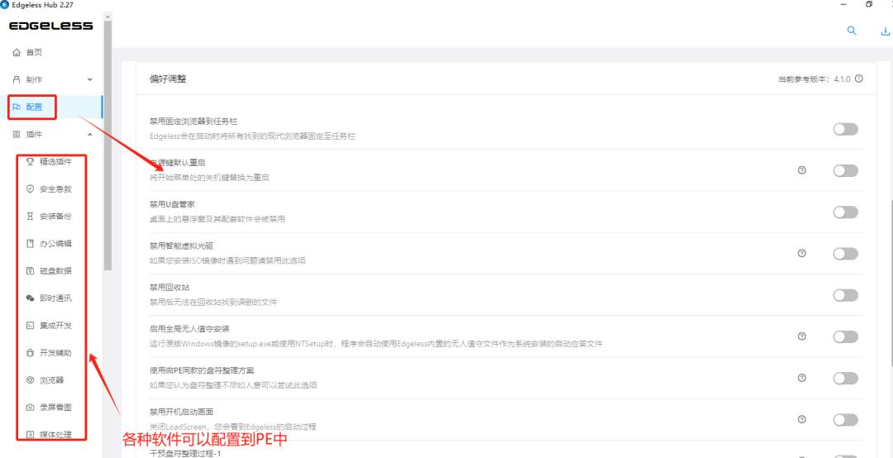Click help icon for 启用全局无人值守安装
Viewport: 893px width, 458px height.
point(802,336)
